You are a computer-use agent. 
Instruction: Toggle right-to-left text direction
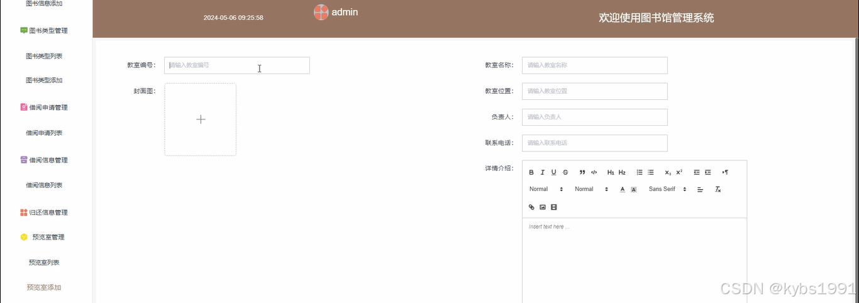(725, 172)
